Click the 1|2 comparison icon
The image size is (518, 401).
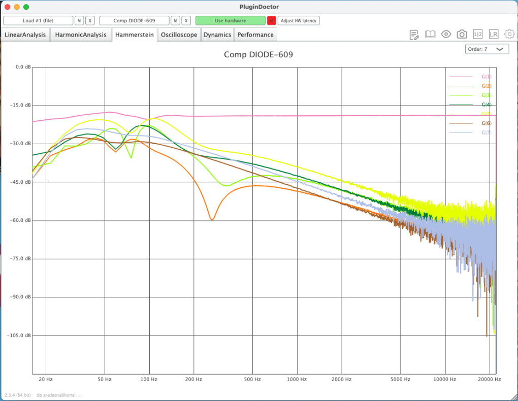coord(477,35)
